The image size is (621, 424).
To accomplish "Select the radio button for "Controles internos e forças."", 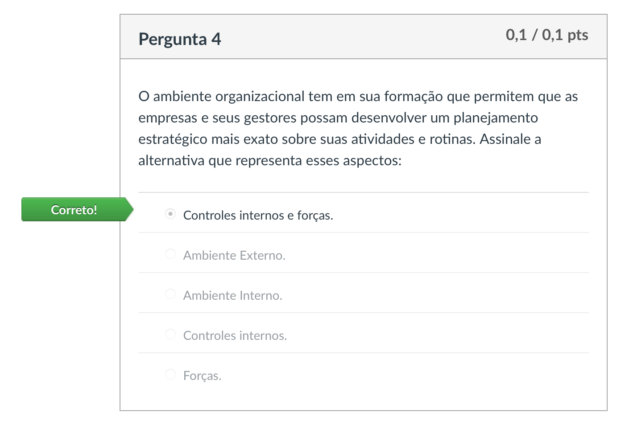I will click(x=170, y=214).
